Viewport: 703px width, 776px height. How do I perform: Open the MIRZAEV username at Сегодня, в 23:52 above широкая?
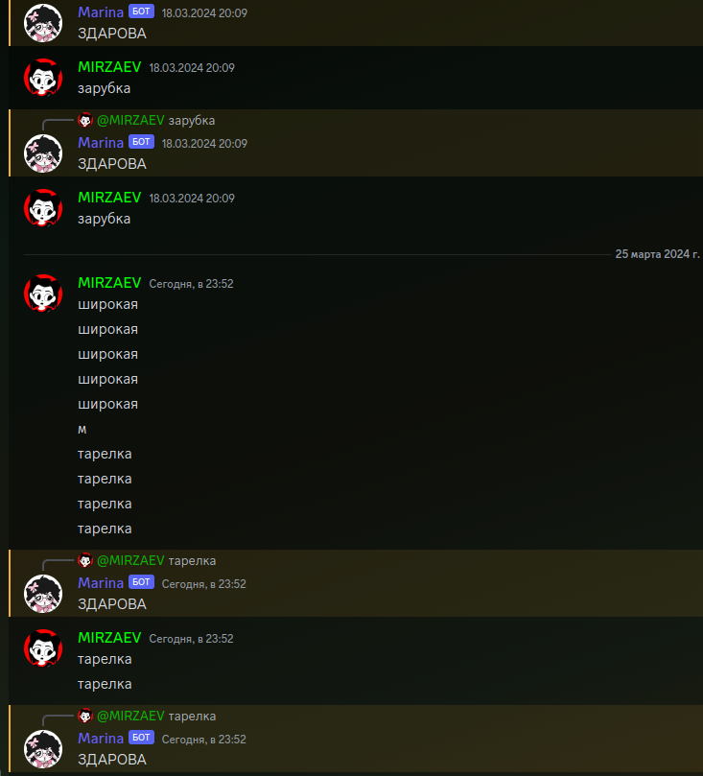[x=109, y=283]
